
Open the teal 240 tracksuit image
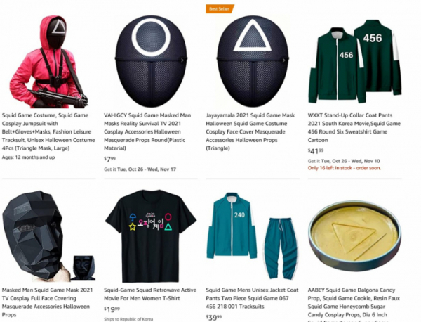tap(253, 236)
